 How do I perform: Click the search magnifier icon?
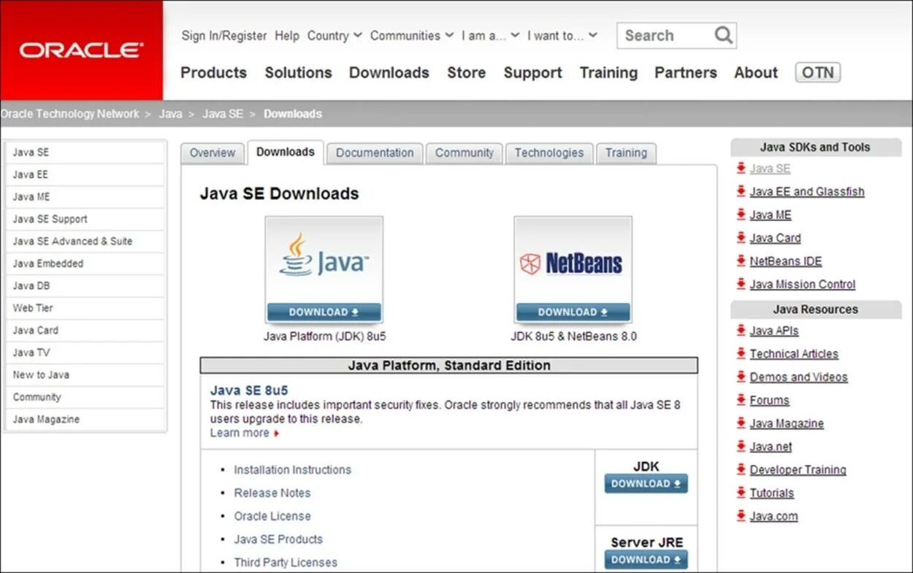(723, 35)
